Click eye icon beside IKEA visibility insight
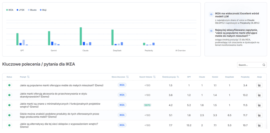Viewport: 270px width, 133px height. click(211, 14)
